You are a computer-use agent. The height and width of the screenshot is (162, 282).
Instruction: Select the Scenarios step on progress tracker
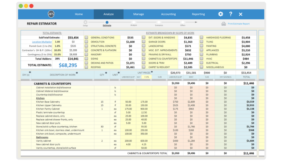pyautogui.click(x=159, y=22)
